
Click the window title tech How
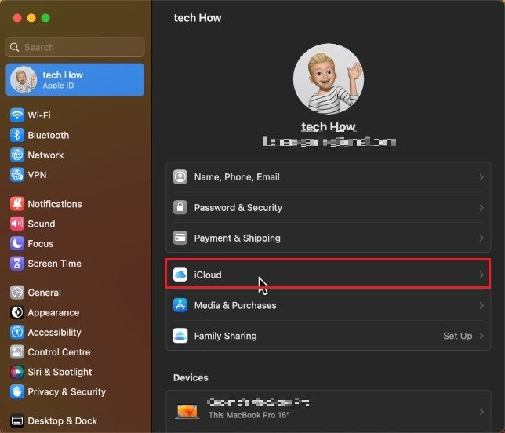198,18
